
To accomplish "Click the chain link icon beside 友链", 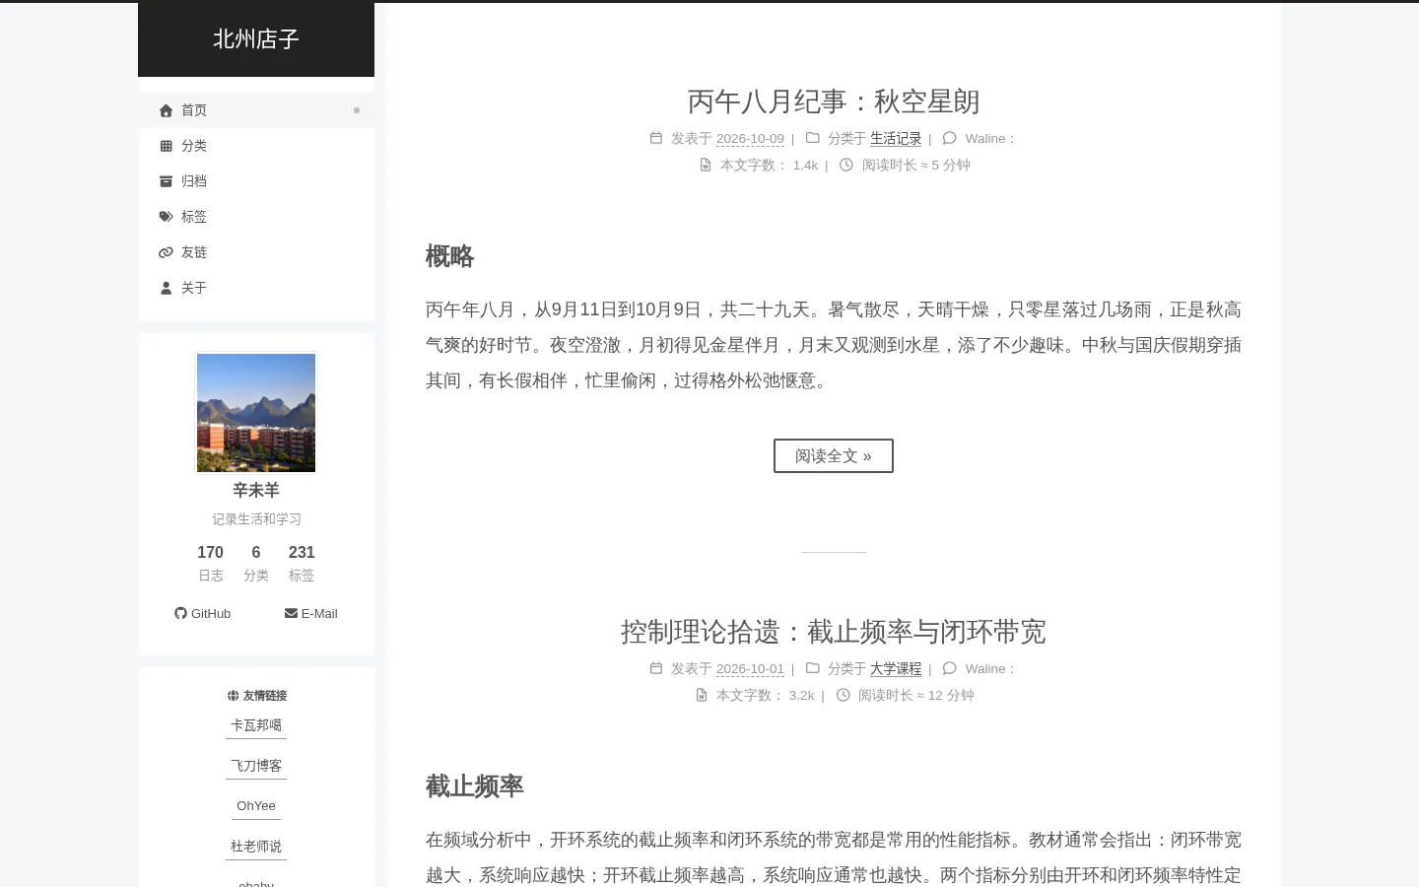I will tap(166, 252).
